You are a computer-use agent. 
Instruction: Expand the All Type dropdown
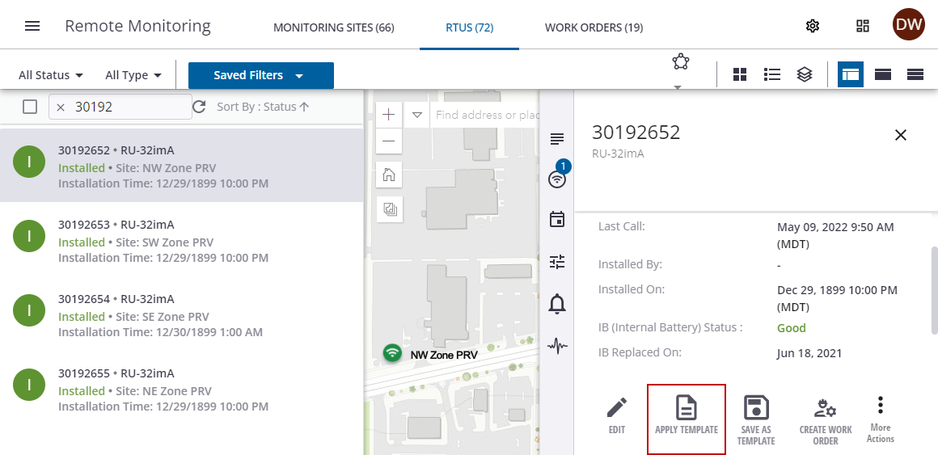(x=133, y=75)
